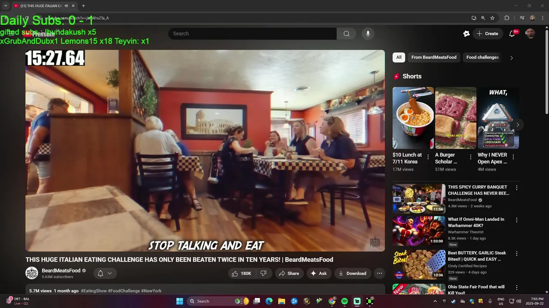Start voice search with the microphone icon
Image resolution: width=549 pixels, height=308 pixels.
point(368,34)
